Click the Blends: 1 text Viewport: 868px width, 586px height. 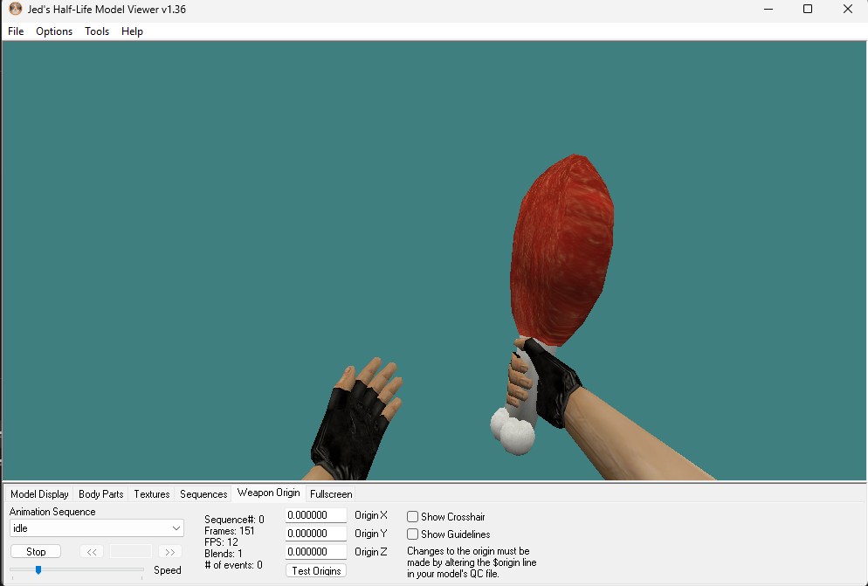[x=223, y=554]
